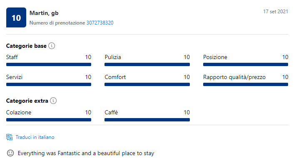Click the review date 17 set 2021
The width and height of the screenshot is (296, 158).
pos(276,12)
